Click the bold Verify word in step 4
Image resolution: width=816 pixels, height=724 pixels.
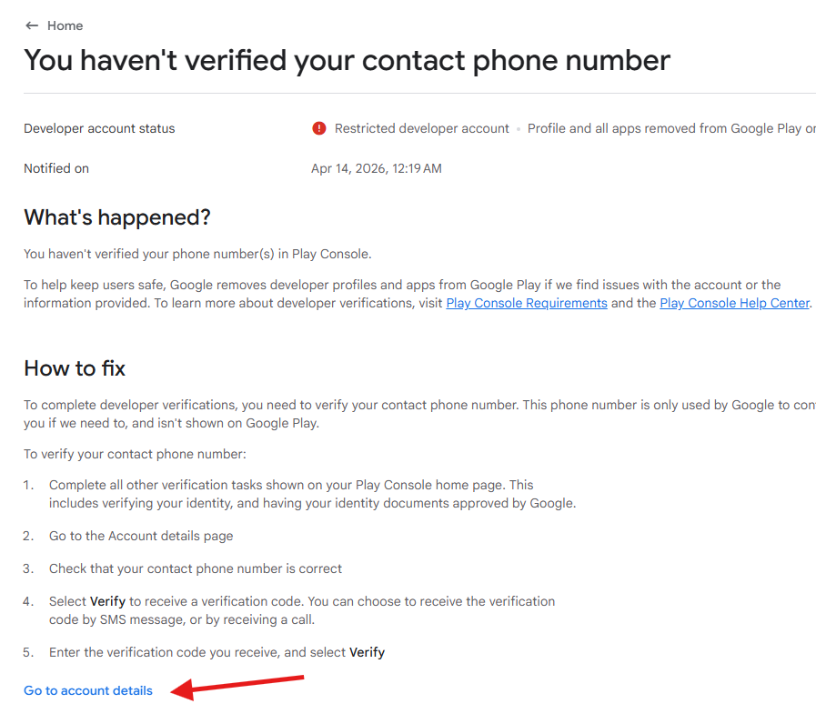click(107, 601)
